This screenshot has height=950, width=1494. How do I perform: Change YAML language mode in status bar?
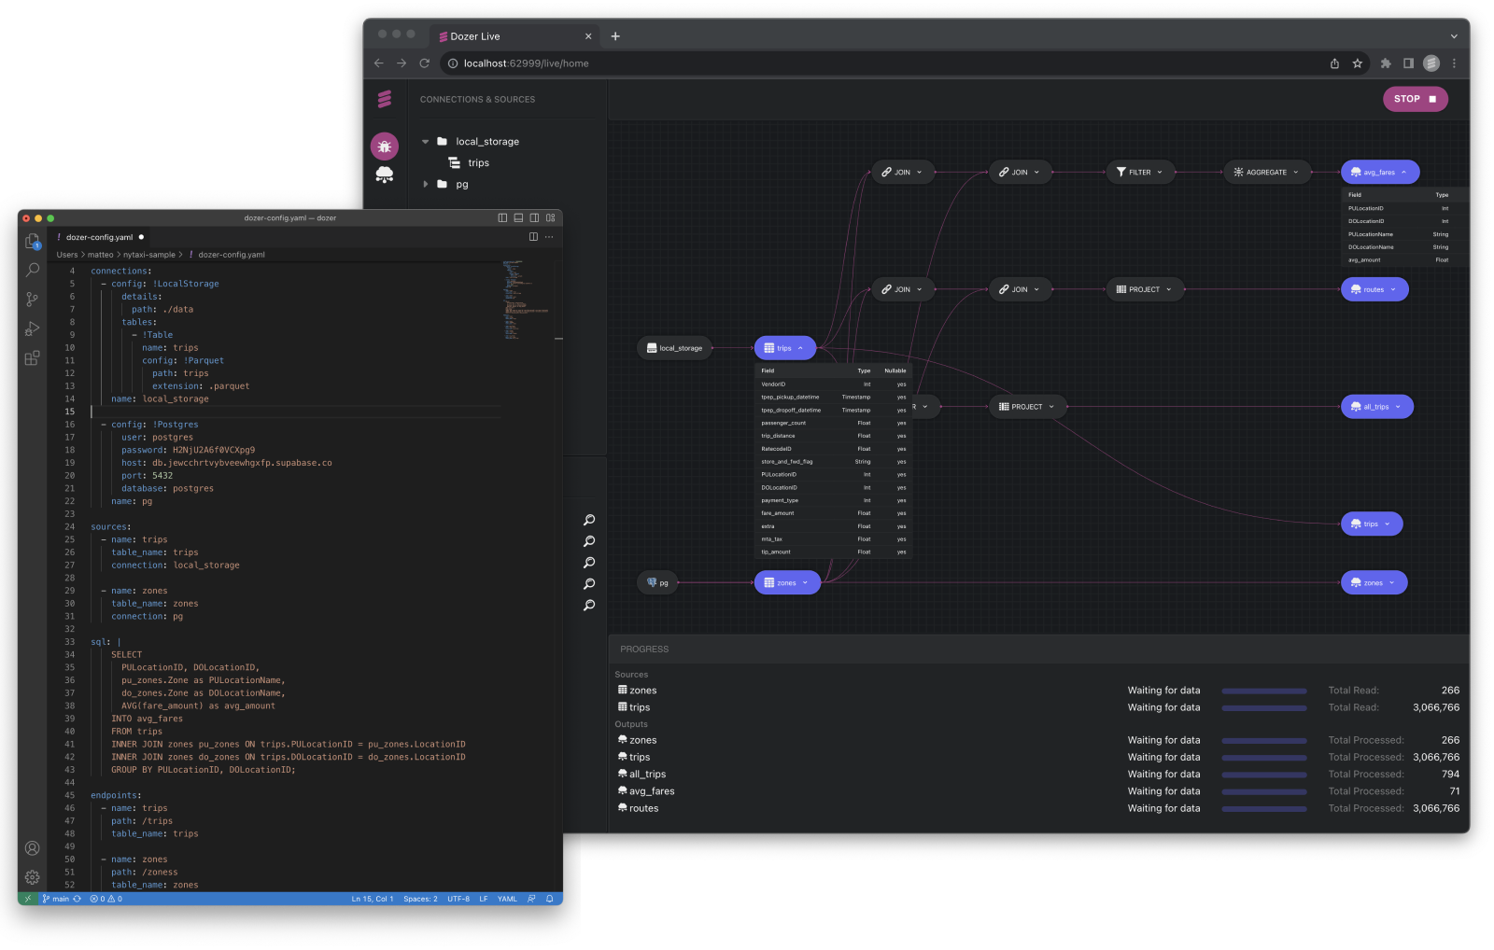click(507, 899)
